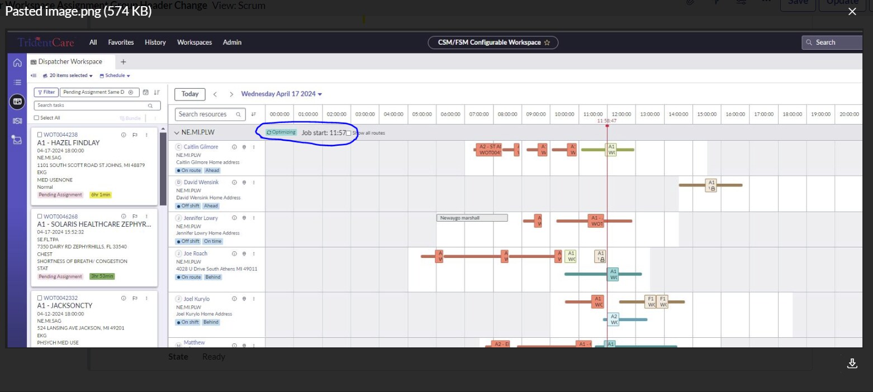Add a new workspace tab
The width and height of the screenshot is (873, 392).
pyautogui.click(x=124, y=62)
